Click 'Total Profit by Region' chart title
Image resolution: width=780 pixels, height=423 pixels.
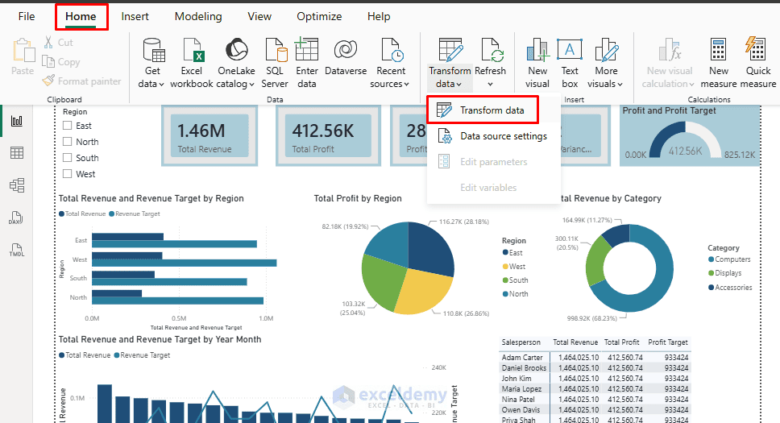point(358,198)
